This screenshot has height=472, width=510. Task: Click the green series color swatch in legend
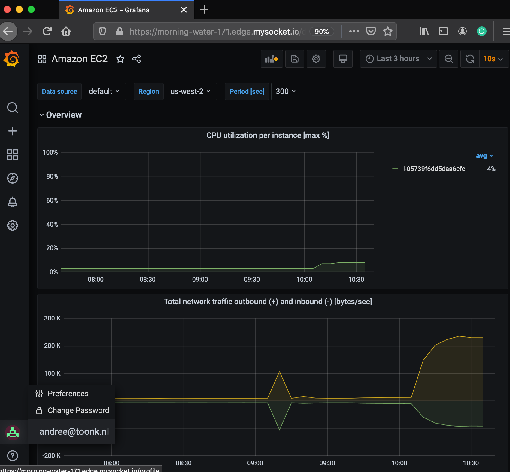pos(395,169)
